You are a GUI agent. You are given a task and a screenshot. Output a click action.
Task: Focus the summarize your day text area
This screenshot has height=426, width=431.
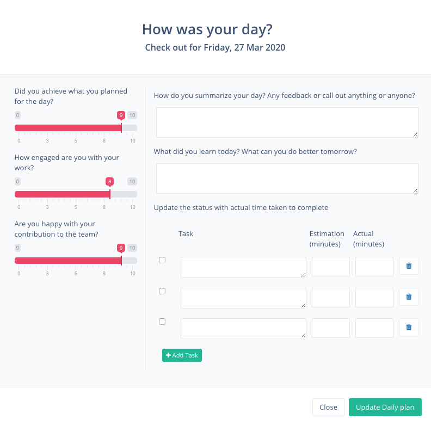[x=287, y=122]
